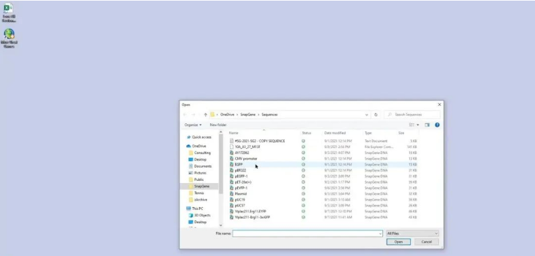Select Desktop under OneDrive in sidebar
Screen dimensions: 535x256
[x=200, y=159]
